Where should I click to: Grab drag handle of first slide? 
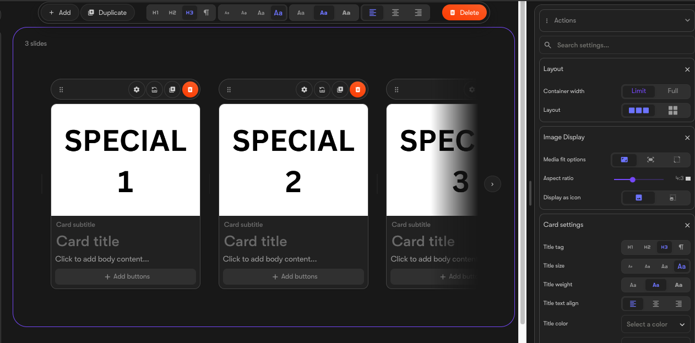pyautogui.click(x=61, y=90)
